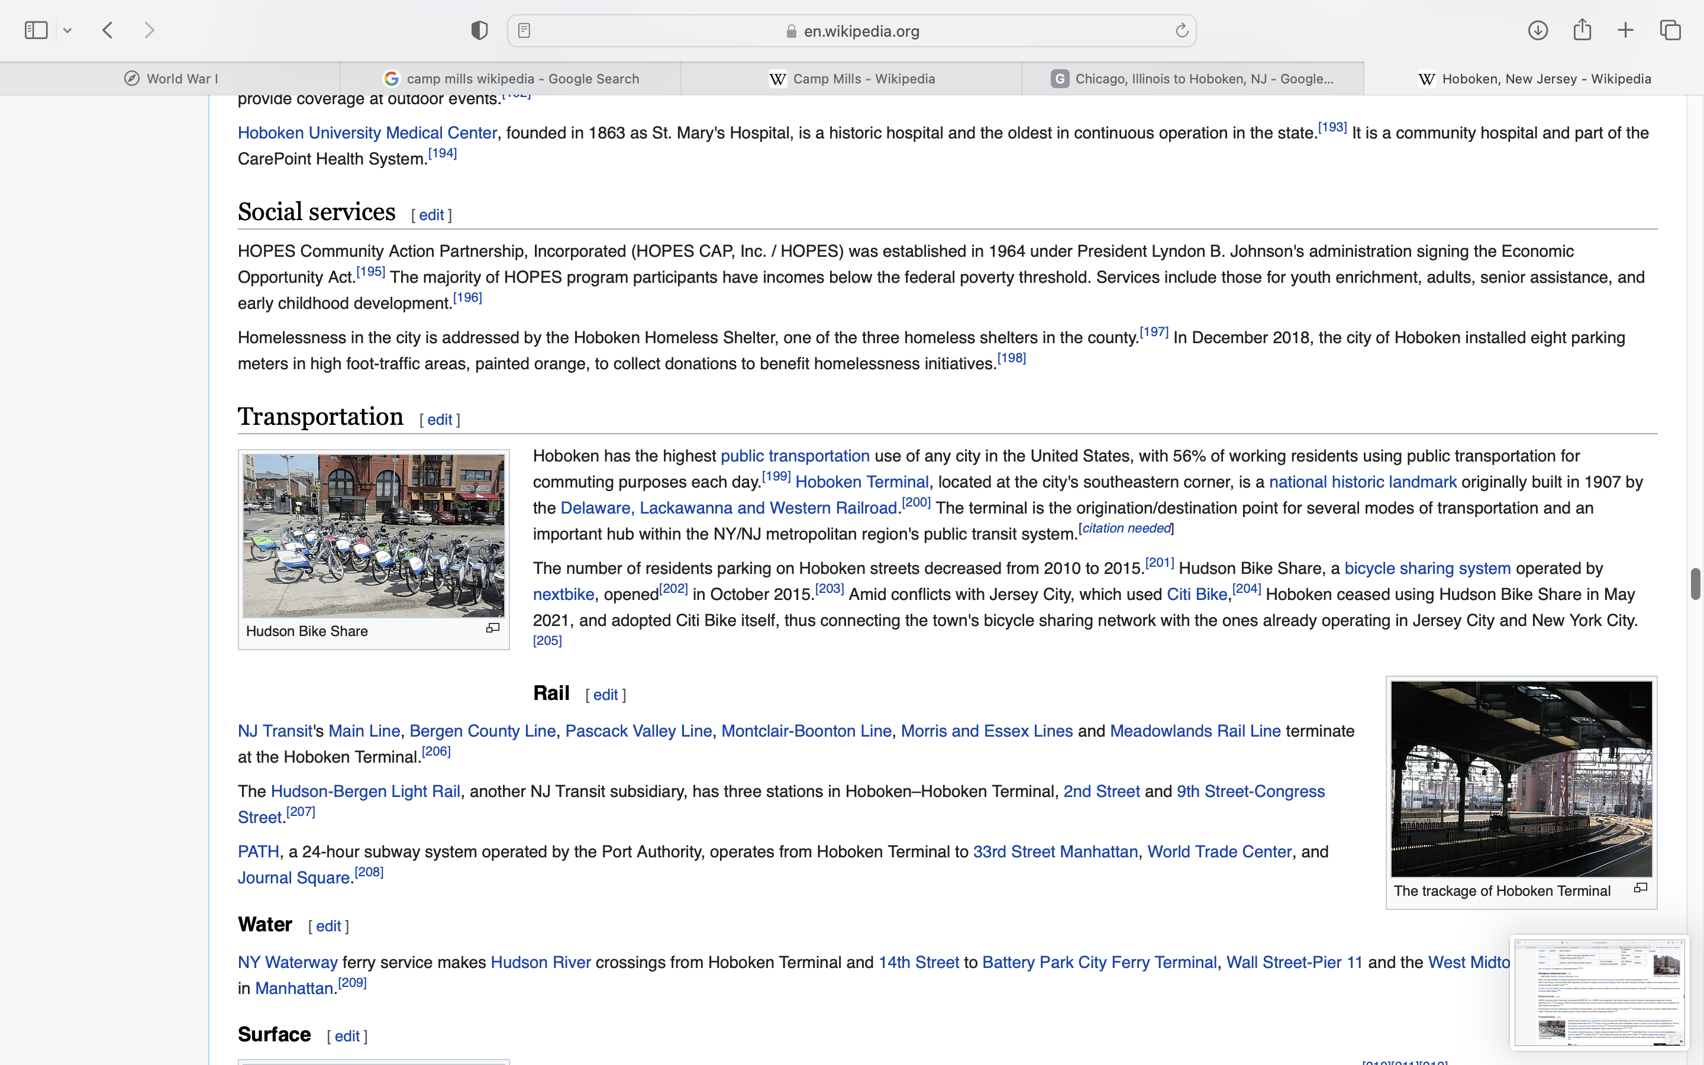Toggle the Safari sidebar

click(x=36, y=30)
